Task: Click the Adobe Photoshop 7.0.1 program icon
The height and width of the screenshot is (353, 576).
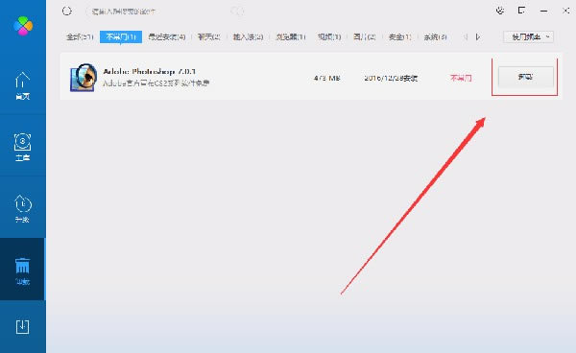Action: click(84, 77)
